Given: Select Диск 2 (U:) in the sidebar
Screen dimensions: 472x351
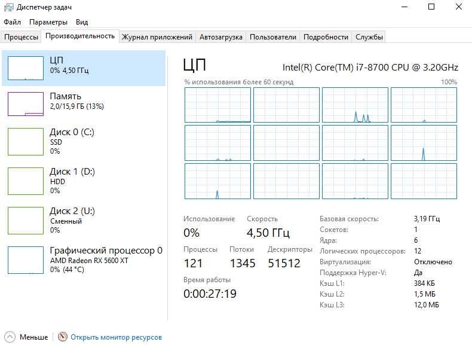Looking at the screenshot, I should (84, 220).
